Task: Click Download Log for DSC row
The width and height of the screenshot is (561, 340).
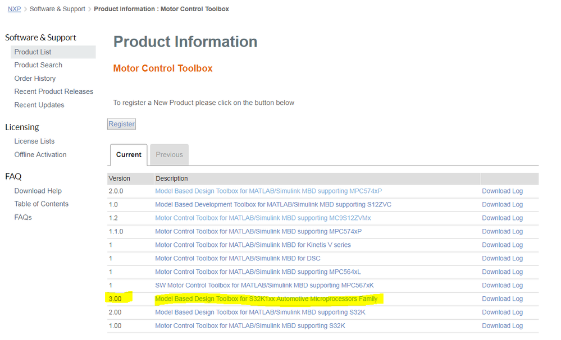Action: (503, 258)
